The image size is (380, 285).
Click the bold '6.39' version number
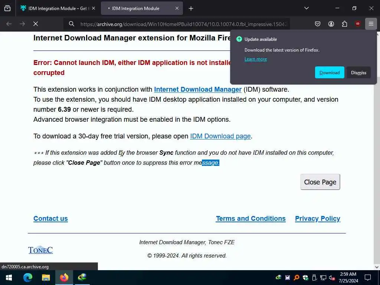(64, 109)
